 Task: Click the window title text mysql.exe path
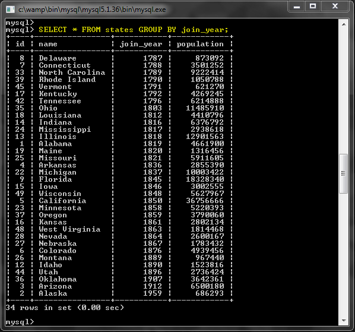tap(92, 10)
